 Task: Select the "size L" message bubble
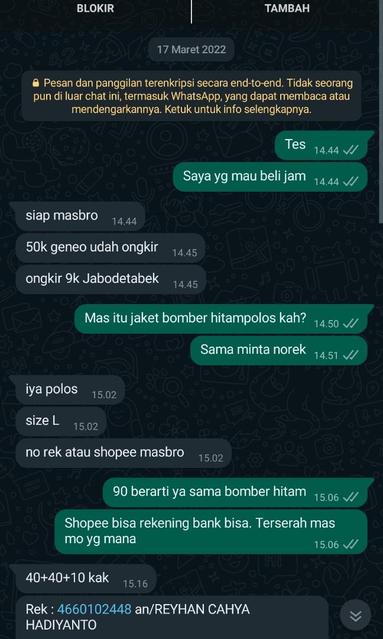pos(61,421)
